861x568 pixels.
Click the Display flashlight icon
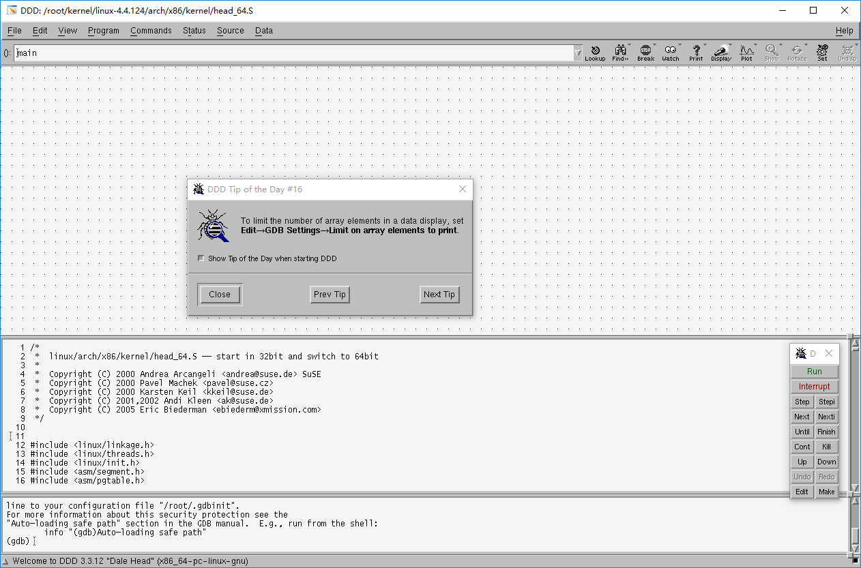pos(721,53)
